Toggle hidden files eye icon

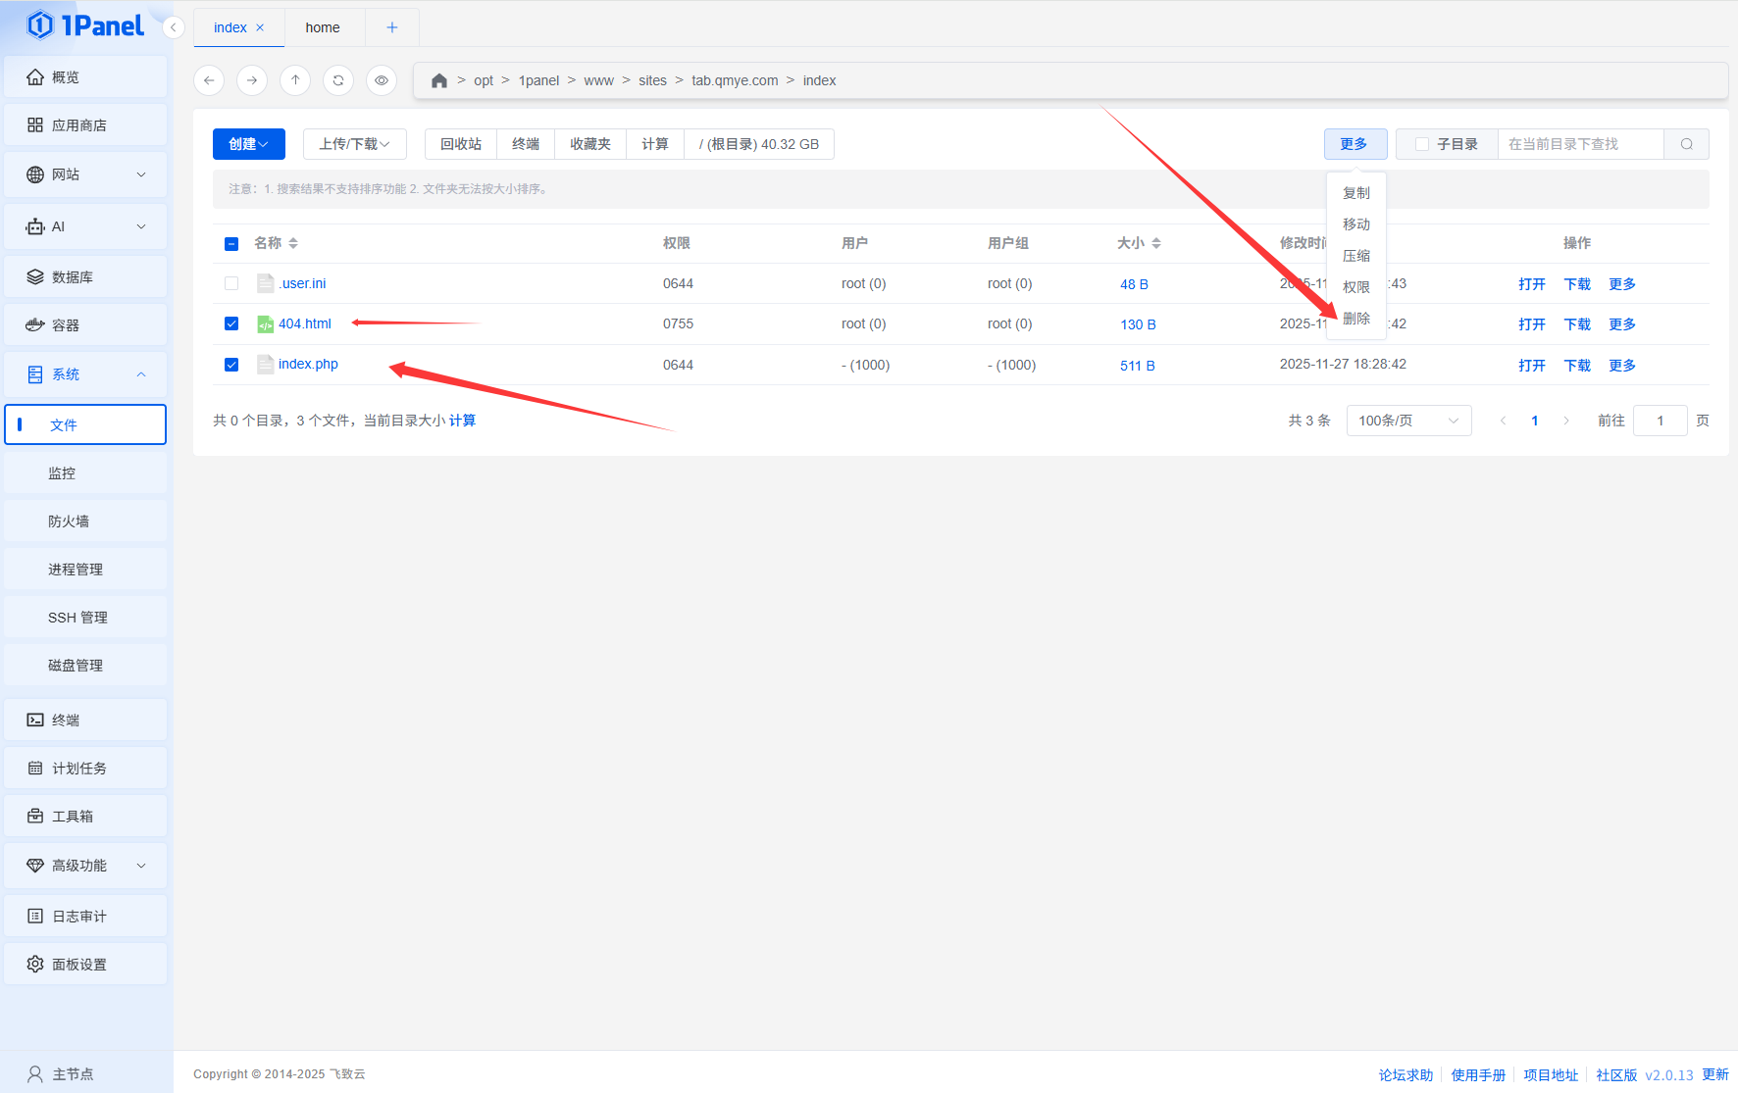point(382,80)
